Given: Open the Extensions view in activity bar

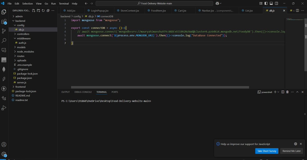Looking at the screenshot, I should coord(4,21).
